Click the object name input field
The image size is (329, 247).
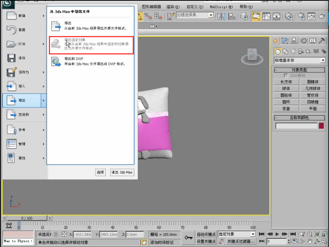pos(296,126)
